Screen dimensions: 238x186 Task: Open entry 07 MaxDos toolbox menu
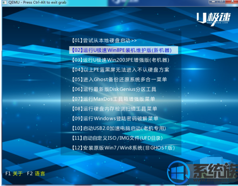click(x=114, y=99)
